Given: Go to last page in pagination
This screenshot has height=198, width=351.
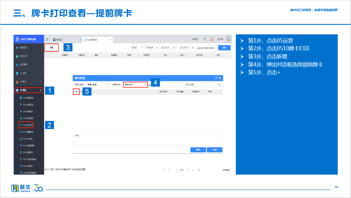Looking at the screenshot, I should (x=193, y=170).
